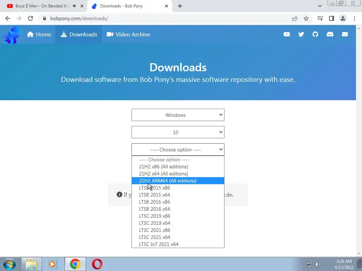Pick LTSC 2019 x86 option
Screen dimensions: 362x271
click(178, 216)
